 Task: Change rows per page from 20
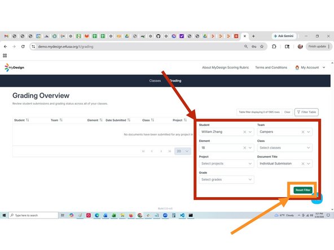pos(183,151)
